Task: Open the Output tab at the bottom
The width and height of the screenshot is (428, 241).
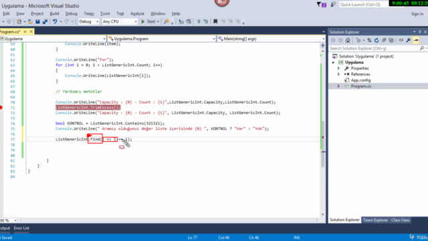Action: tap(5, 228)
